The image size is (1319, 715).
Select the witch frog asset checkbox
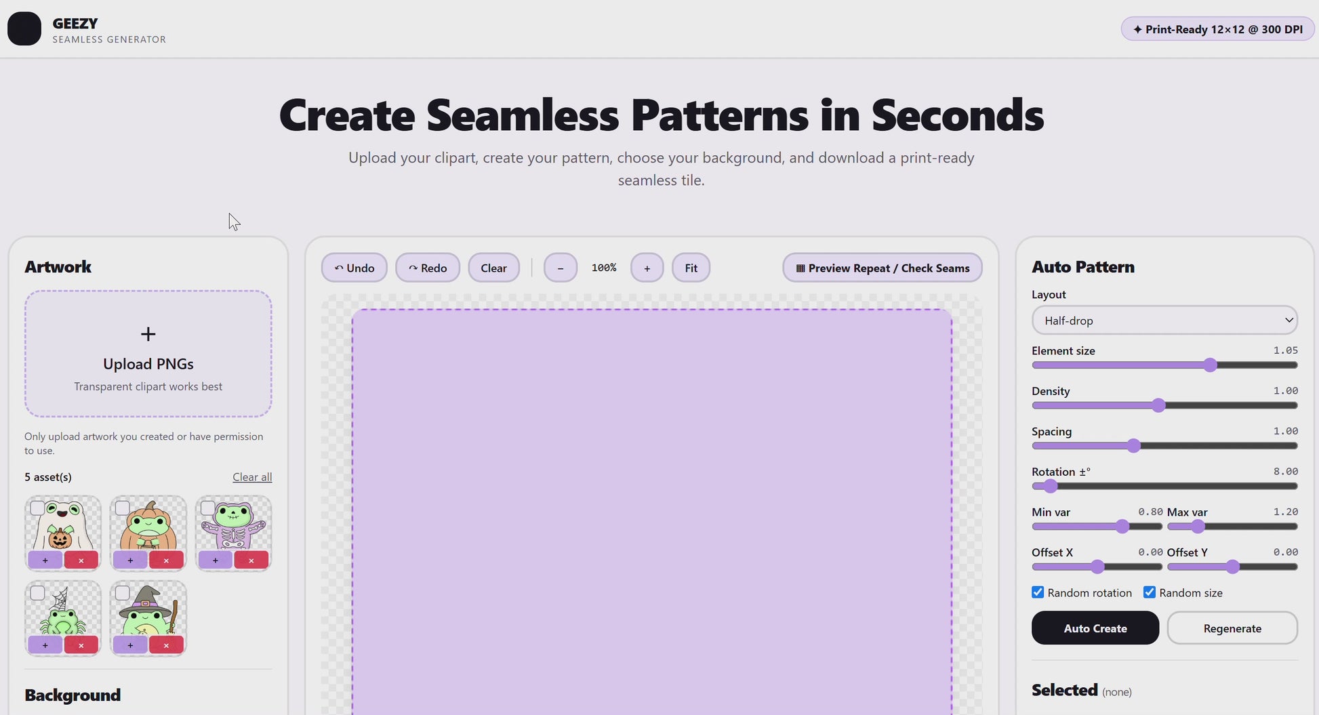point(123,593)
